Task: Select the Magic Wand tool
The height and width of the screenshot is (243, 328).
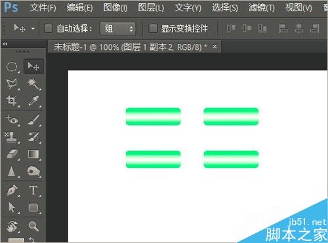Action: pyautogui.click(x=33, y=83)
